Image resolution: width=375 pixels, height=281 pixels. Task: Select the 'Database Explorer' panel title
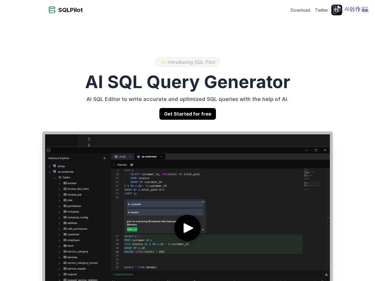(x=59, y=158)
